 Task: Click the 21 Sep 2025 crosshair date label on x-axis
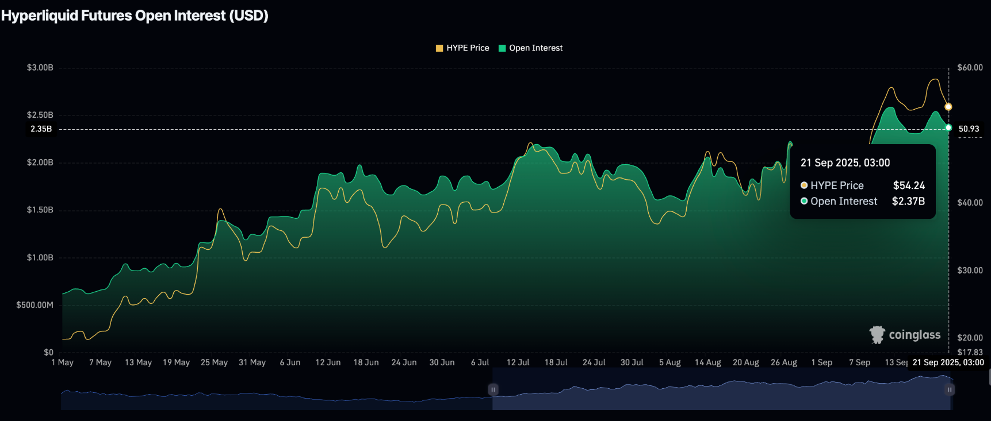948,362
